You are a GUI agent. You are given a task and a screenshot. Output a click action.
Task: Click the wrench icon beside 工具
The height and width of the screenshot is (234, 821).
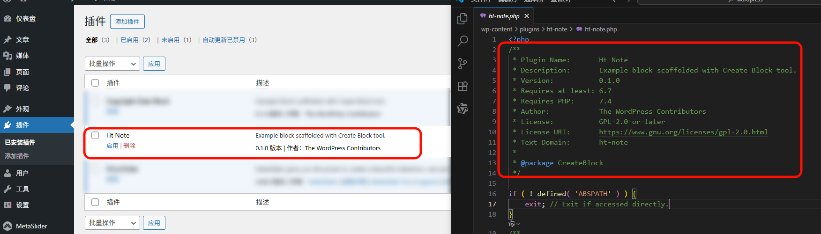tap(7, 189)
